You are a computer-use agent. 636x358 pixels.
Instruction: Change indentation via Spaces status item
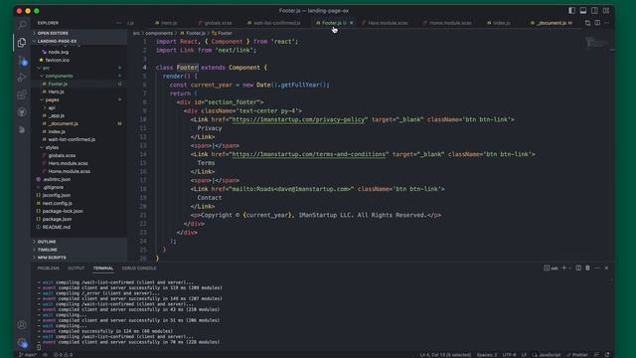(x=487, y=355)
